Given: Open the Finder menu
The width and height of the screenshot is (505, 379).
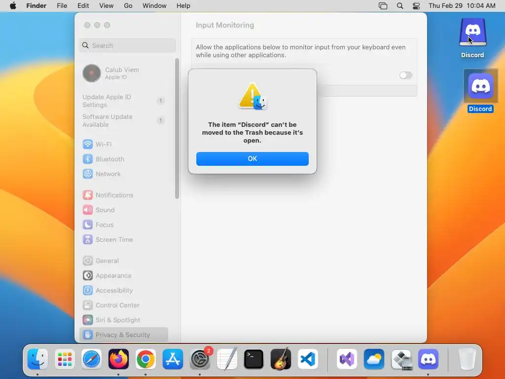Looking at the screenshot, I should click(x=36, y=6).
